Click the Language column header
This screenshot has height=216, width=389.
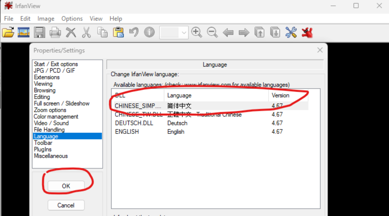pos(216,95)
